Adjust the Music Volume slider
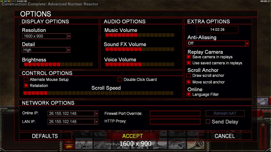Screen dimensions: 271x152 (140, 35)
